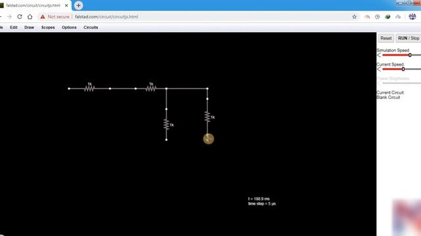Screen dimensions: 421x236
Task: Click the profile avatar icon
Action: click(412, 16)
